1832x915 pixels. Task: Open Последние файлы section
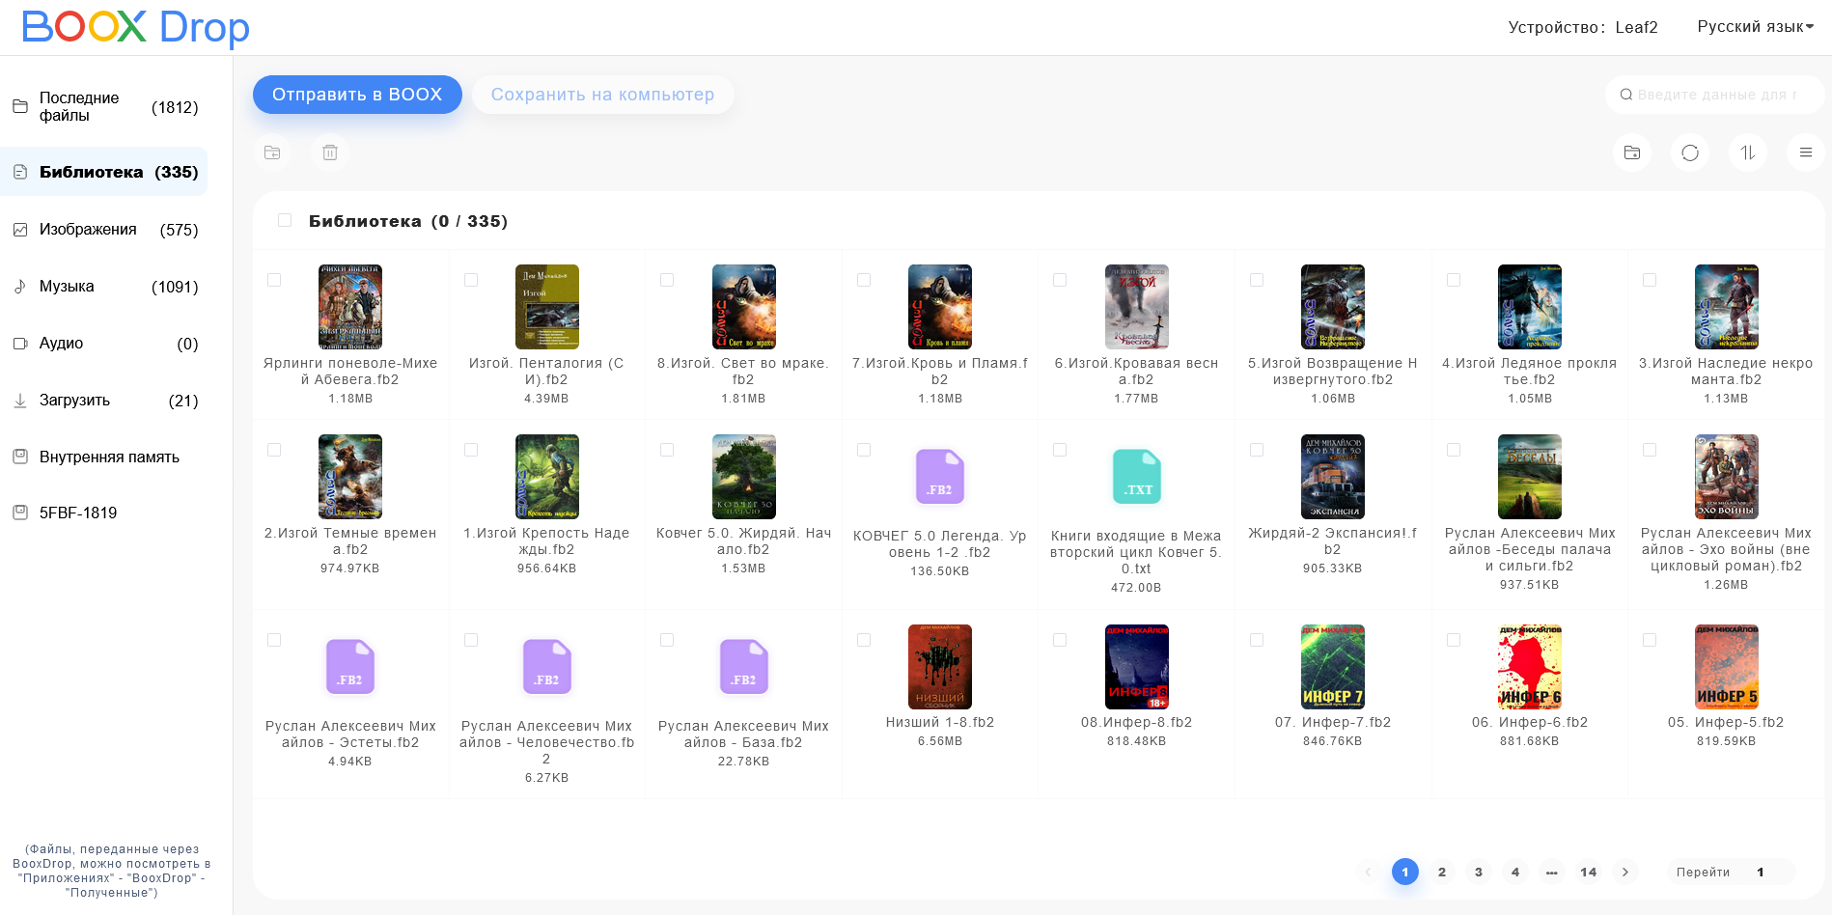(x=104, y=106)
